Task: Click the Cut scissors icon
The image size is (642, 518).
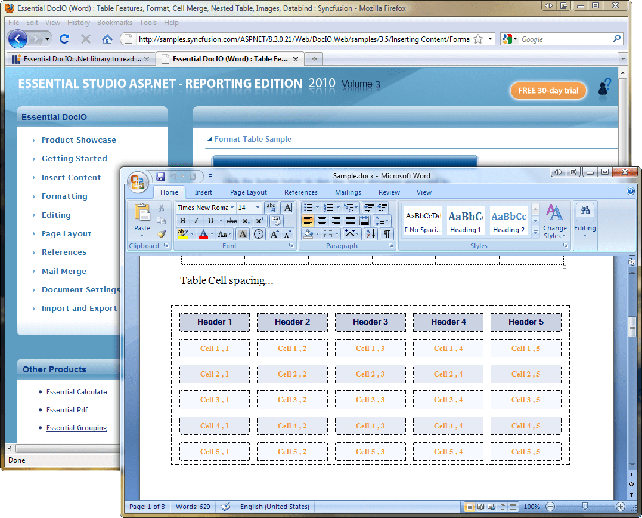Action: pyautogui.click(x=162, y=208)
